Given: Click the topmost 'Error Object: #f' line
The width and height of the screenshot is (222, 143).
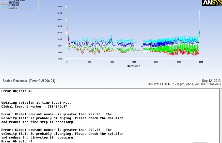Looking at the screenshot, I should coord(17,91).
